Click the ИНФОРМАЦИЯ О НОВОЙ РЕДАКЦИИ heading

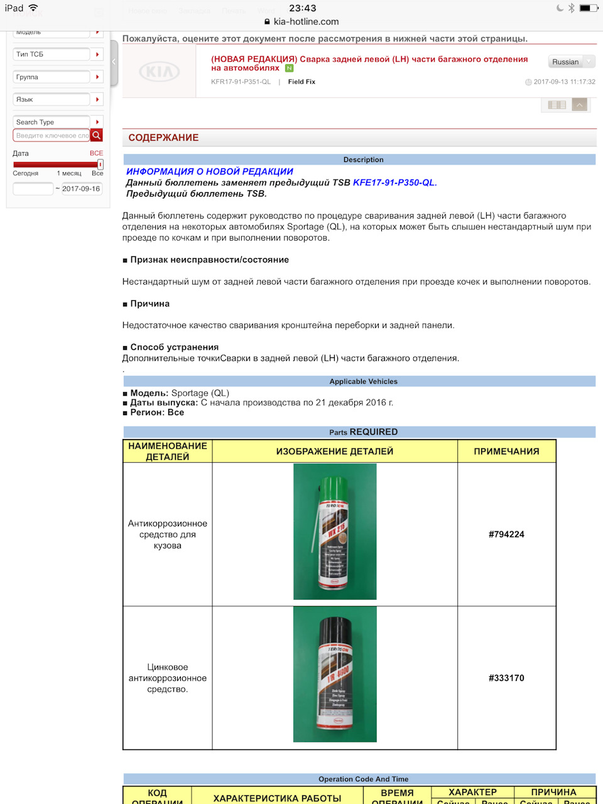(x=210, y=171)
